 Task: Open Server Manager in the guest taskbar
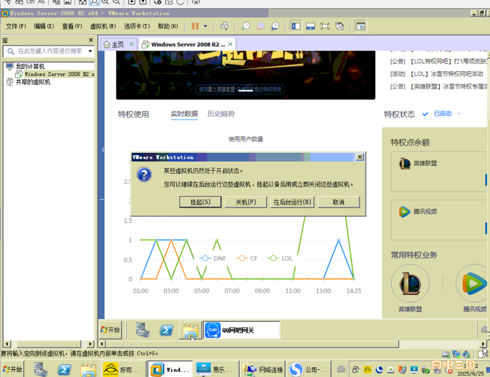[143, 330]
